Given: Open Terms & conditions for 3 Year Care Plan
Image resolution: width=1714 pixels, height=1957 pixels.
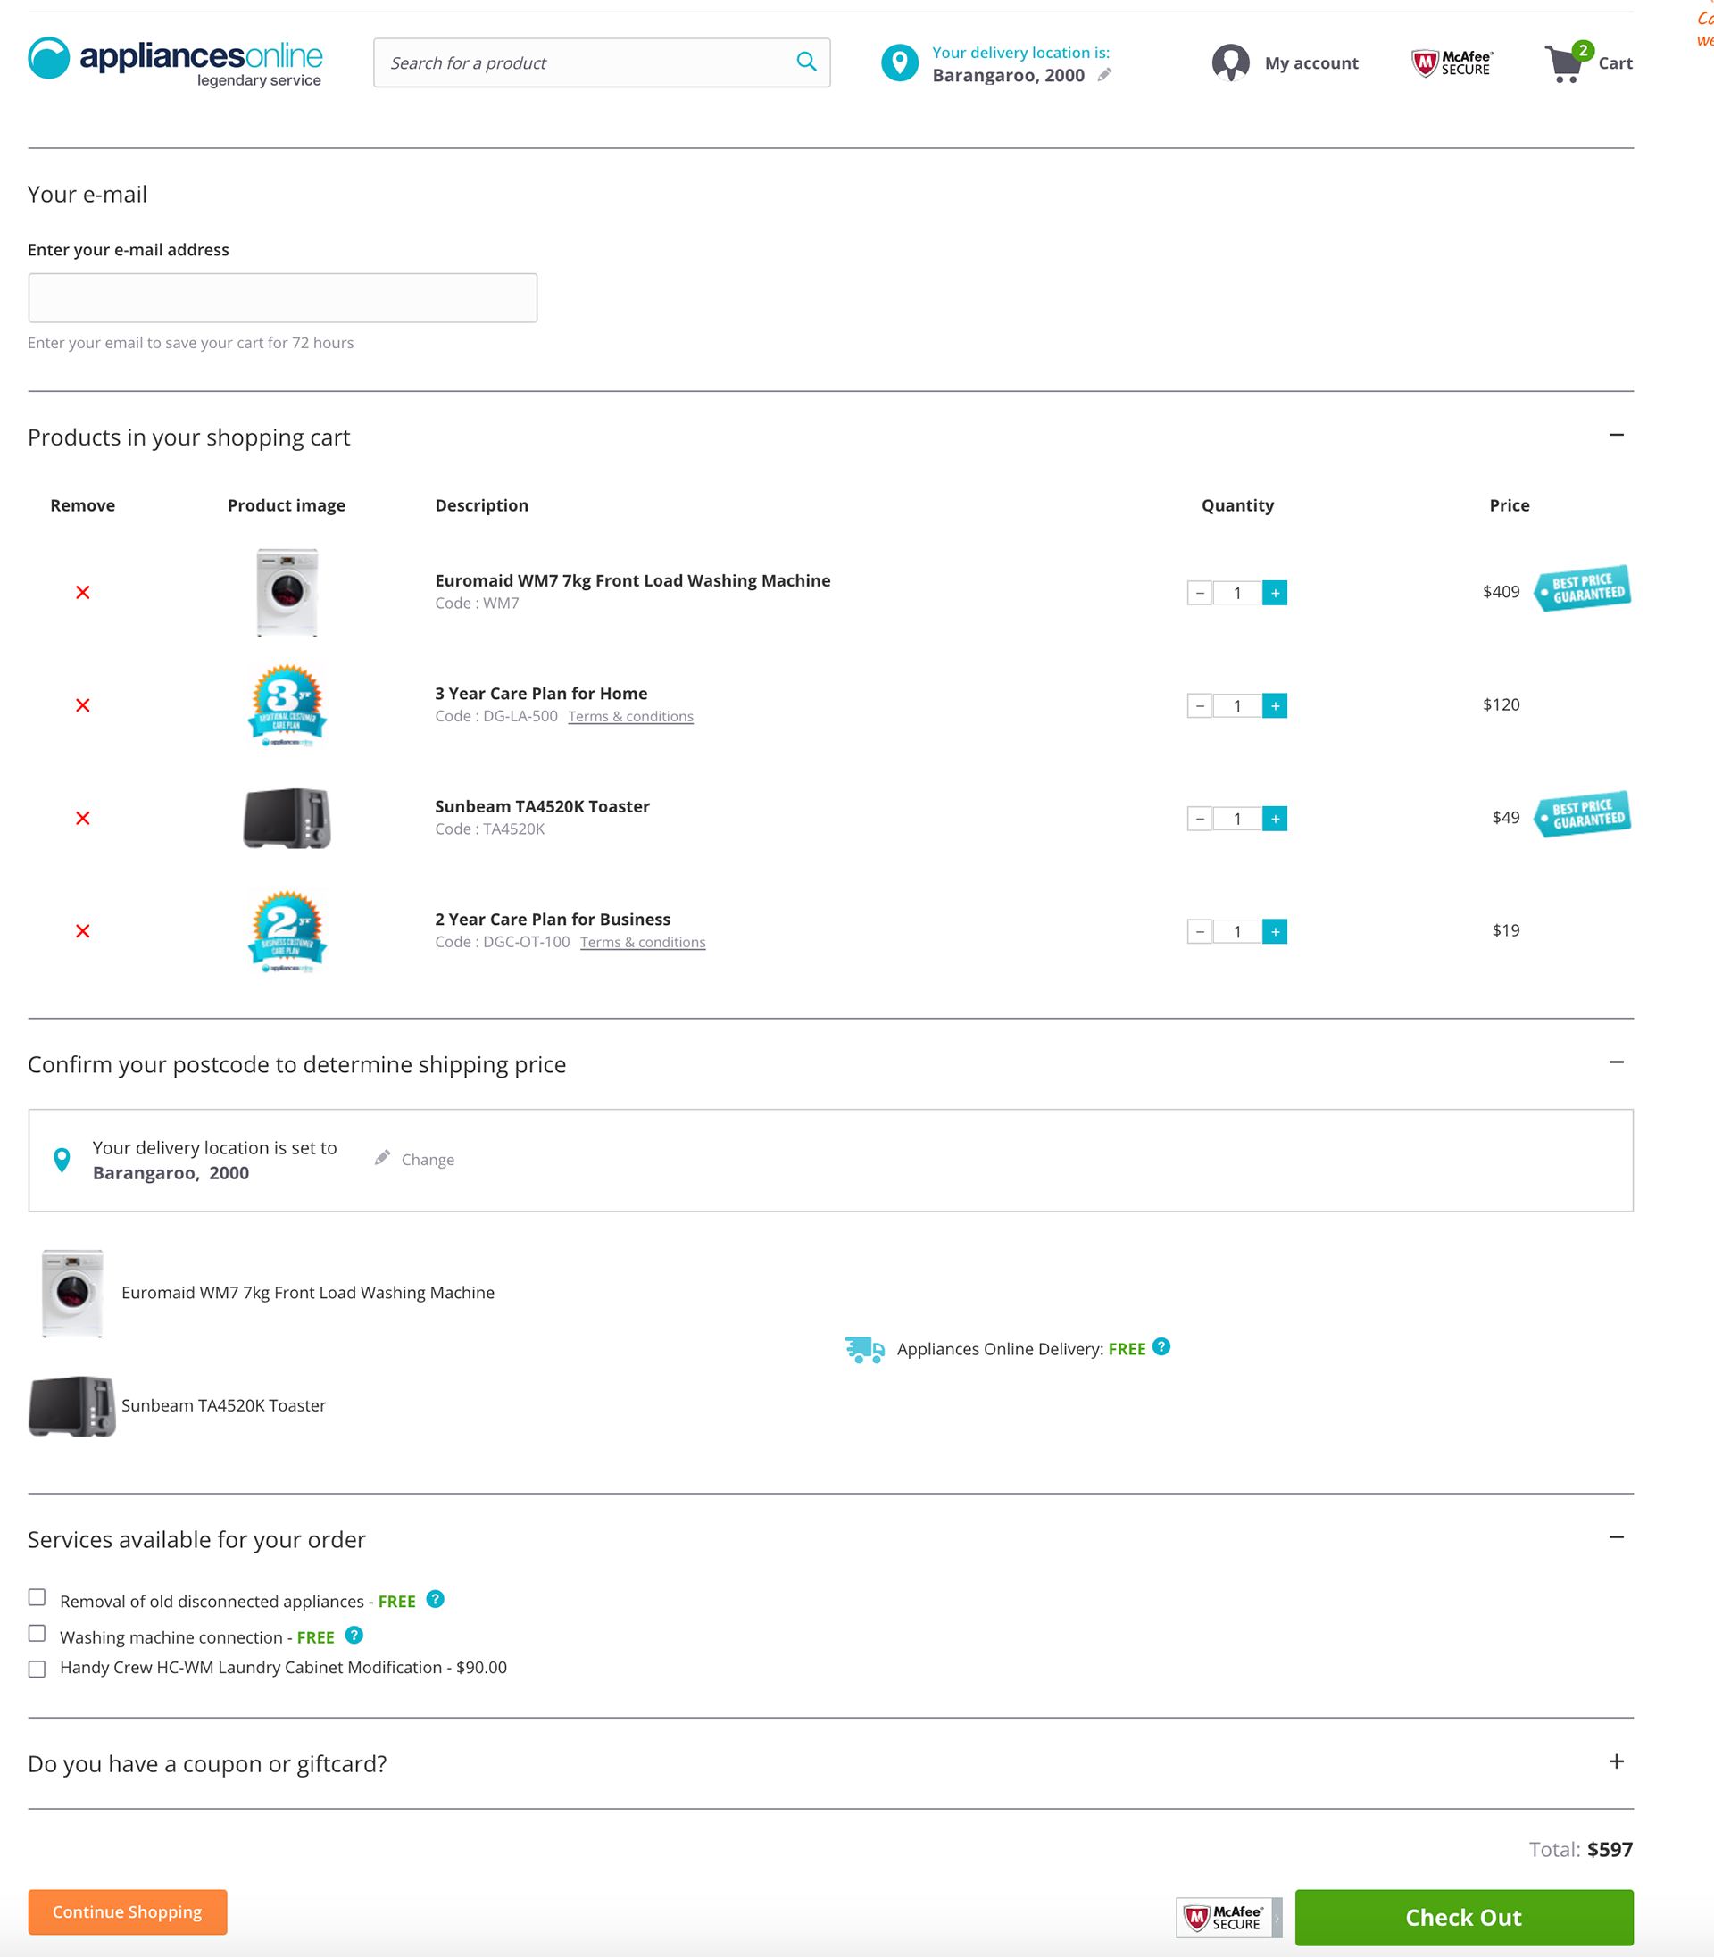Looking at the screenshot, I should click(x=630, y=716).
